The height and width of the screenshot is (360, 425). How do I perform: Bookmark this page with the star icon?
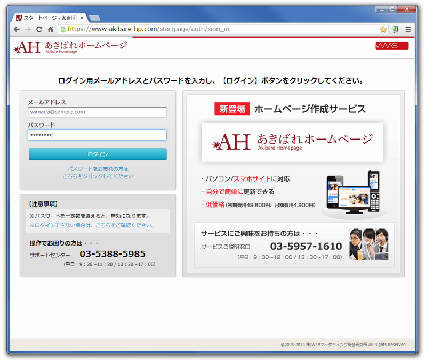coord(383,29)
